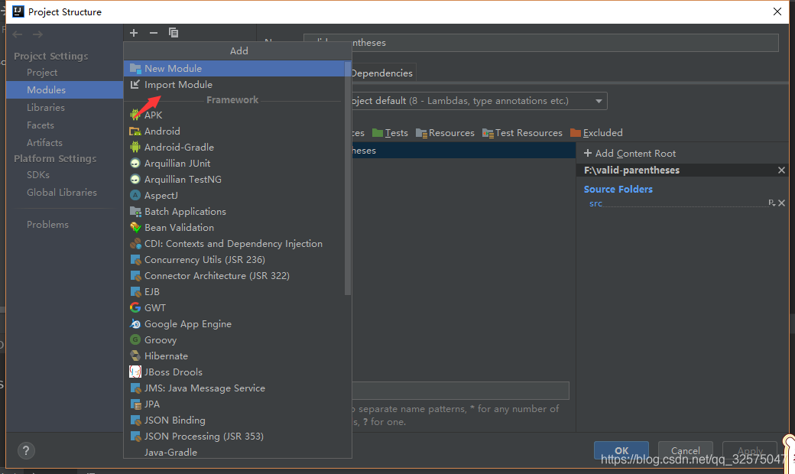Choose Import Module from Add menu
This screenshot has height=474, width=795.
[234, 85]
